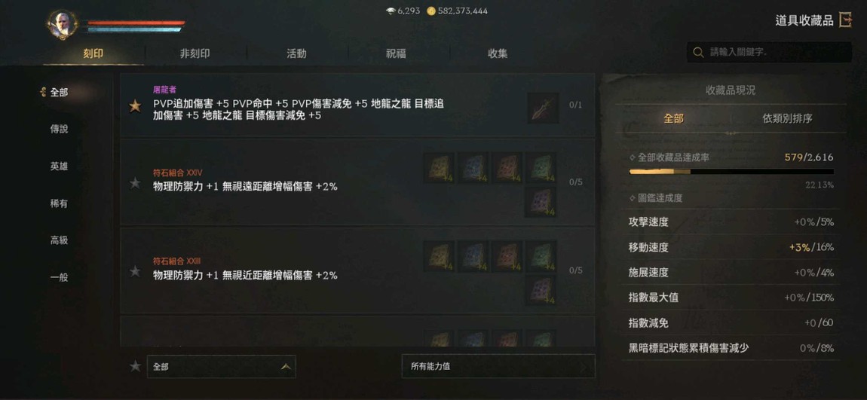
Task: Open the 所有能力值 dropdown
Action: 498,366
